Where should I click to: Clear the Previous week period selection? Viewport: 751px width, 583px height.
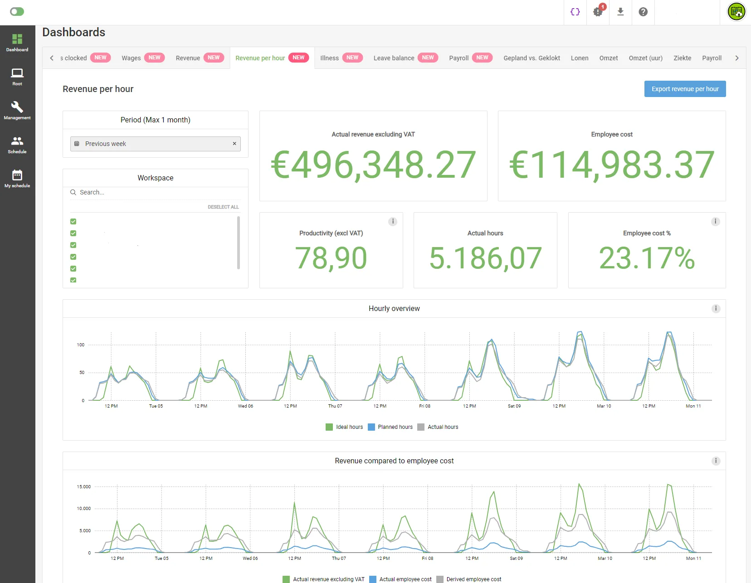pos(234,144)
